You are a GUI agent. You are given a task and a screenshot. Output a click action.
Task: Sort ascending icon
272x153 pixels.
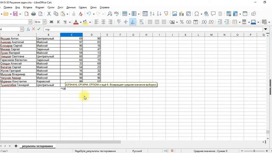pos(152,14)
